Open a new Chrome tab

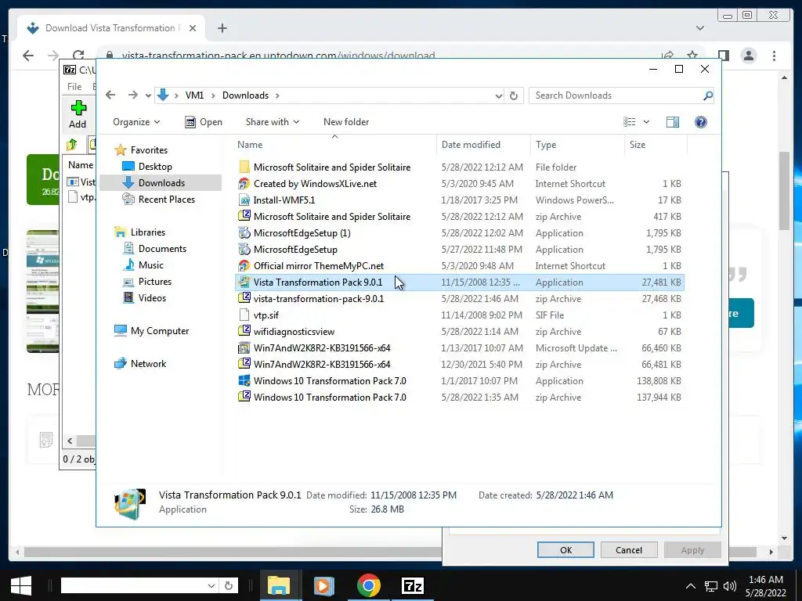222,28
